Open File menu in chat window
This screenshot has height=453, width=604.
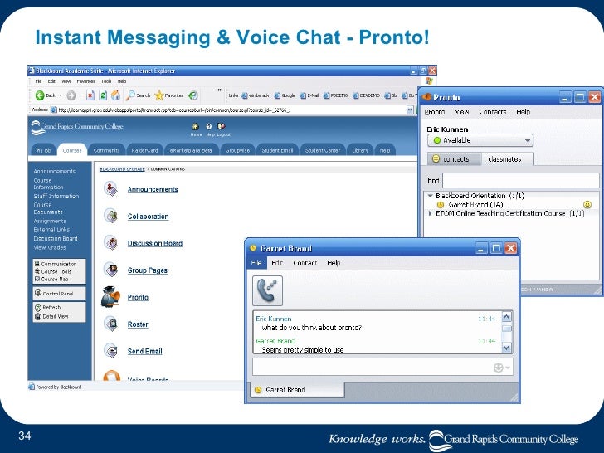[256, 263]
